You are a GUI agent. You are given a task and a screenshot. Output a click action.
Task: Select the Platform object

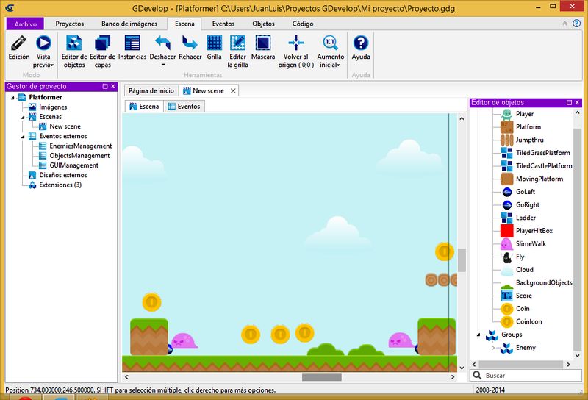point(528,126)
